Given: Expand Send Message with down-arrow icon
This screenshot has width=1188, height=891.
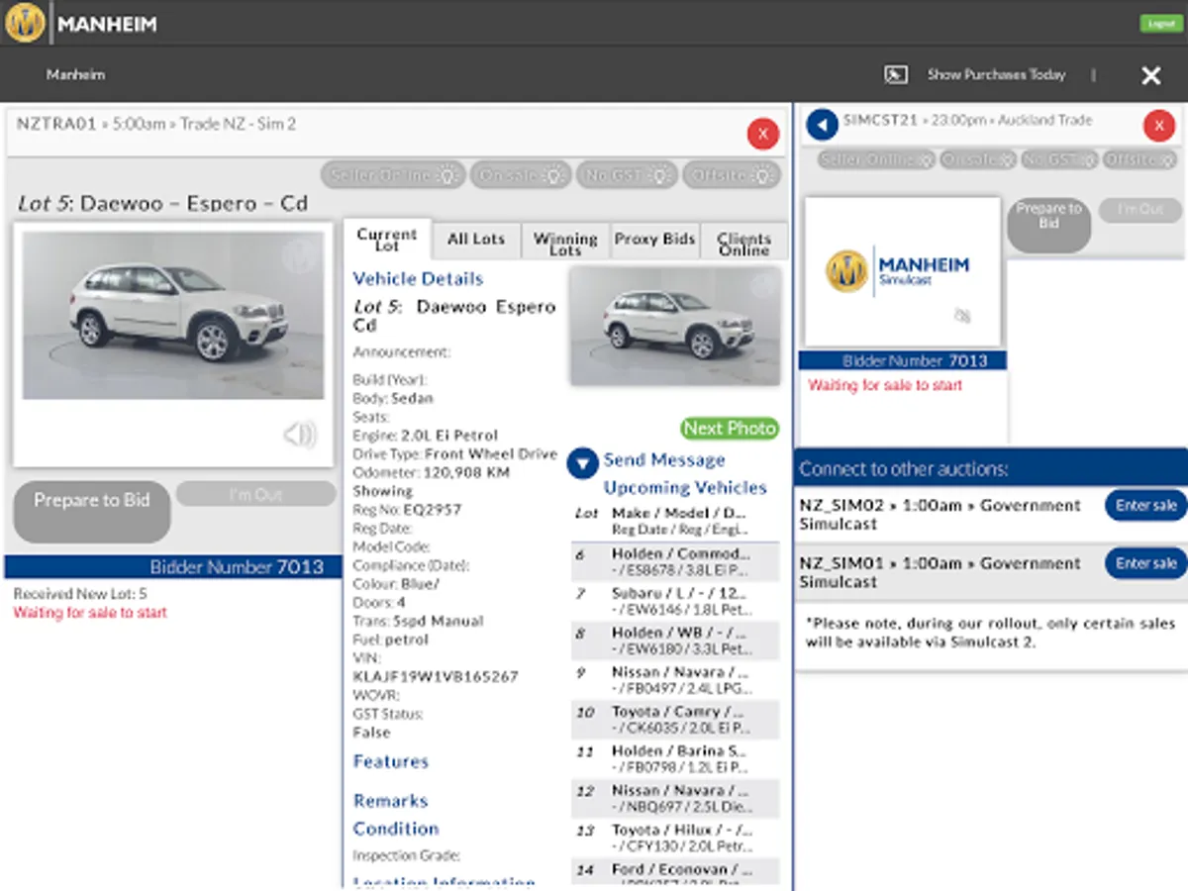Looking at the screenshot, I should [x=583, y=462].
